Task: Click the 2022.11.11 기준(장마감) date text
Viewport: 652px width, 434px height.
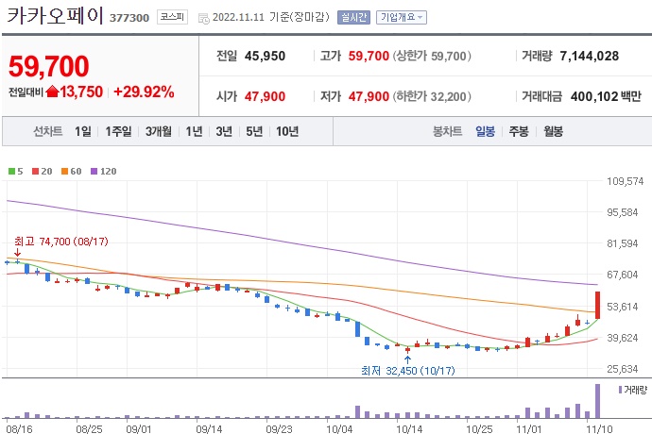Action: (x=270, y=17)
